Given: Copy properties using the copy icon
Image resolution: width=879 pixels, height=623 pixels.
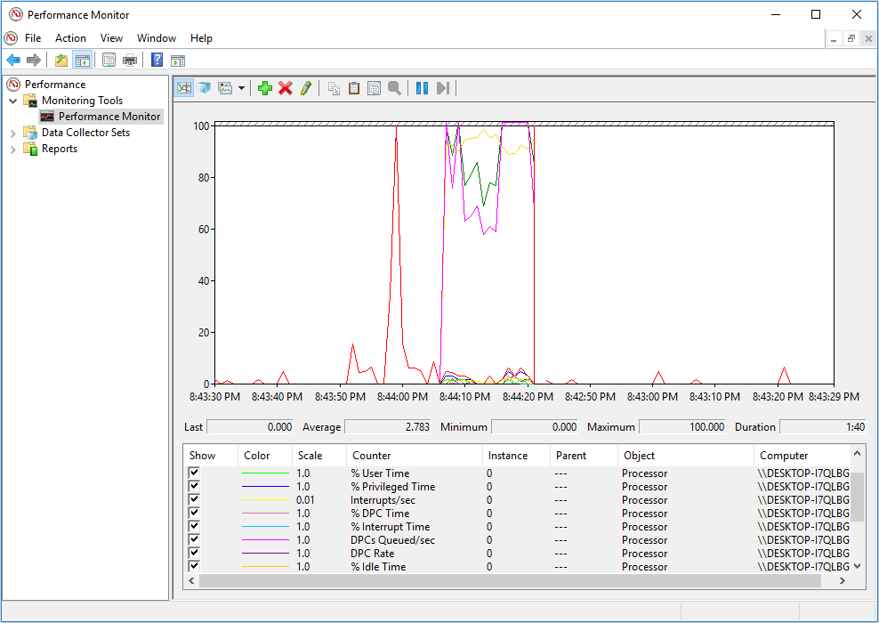Looking at the screenshot, I should point(334,86).
